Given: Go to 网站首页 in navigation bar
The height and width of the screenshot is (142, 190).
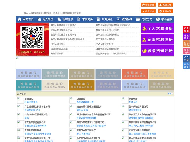Looking at the screenshot, I should point(28,19).
